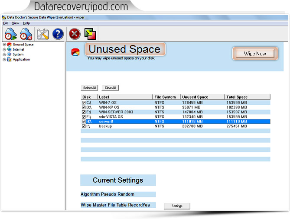This screenshot has height=219, width=290.
Task: Select the Application tree item label
Action: (21, 59)
